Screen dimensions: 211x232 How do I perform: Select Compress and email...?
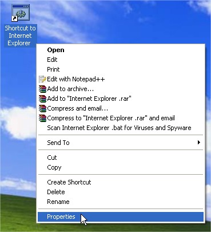point(121,108)
